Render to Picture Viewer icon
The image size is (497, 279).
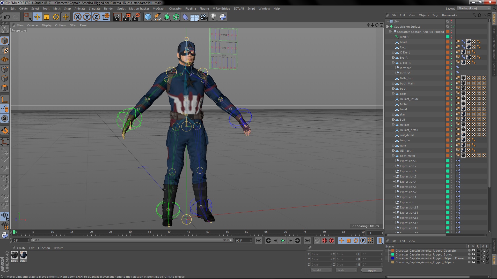[127, 17]
